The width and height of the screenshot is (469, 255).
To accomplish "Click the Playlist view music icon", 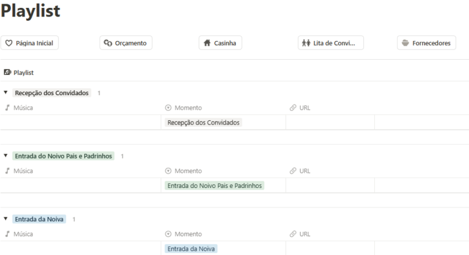I will [x=7, y=73].
